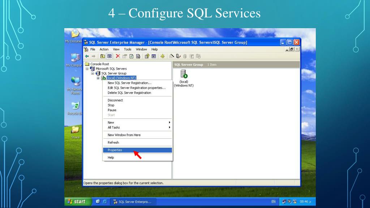Click the Forward arrow in the toolbar
The height and width of the screenshot is (208, 370).
coord(94,56)
